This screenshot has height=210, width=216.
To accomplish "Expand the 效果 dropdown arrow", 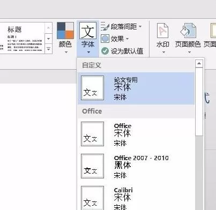I will point(127,39).
